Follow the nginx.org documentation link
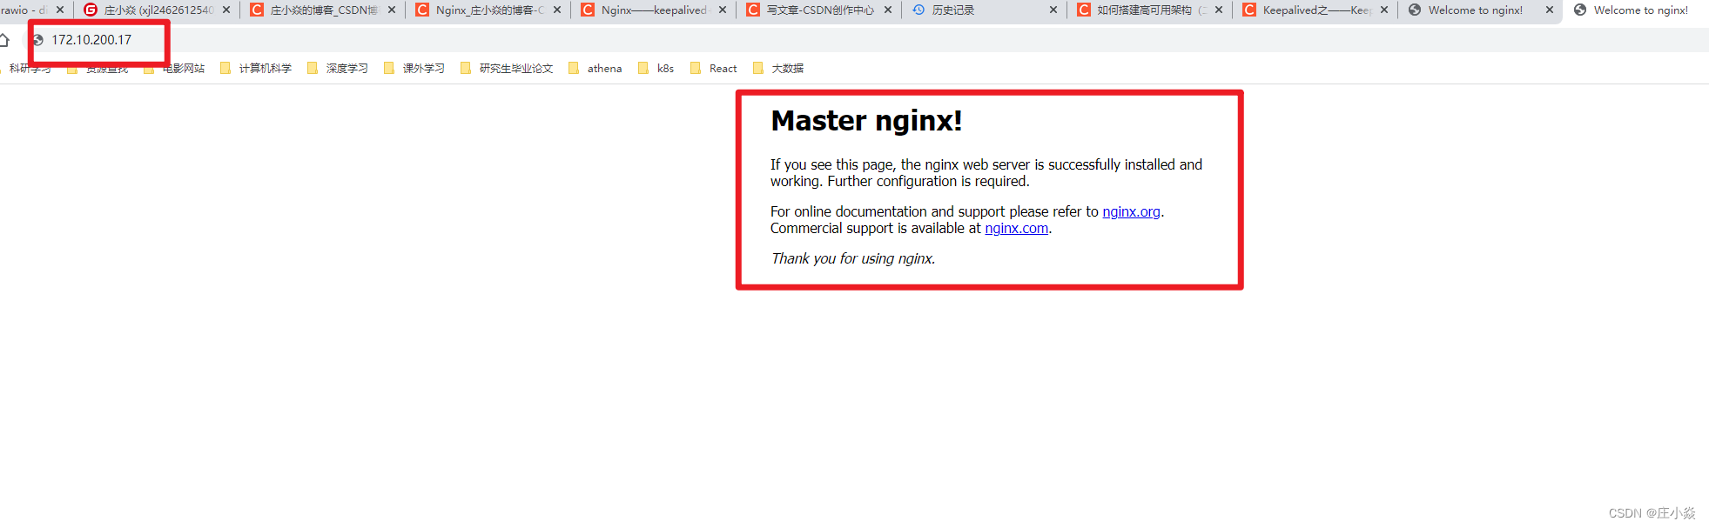The image size is (1709, 528). [1131, 211]
